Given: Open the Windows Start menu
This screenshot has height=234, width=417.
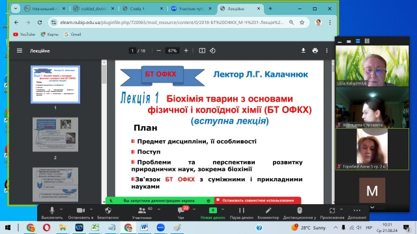Looking at the screenshot, I should (8, 227).
